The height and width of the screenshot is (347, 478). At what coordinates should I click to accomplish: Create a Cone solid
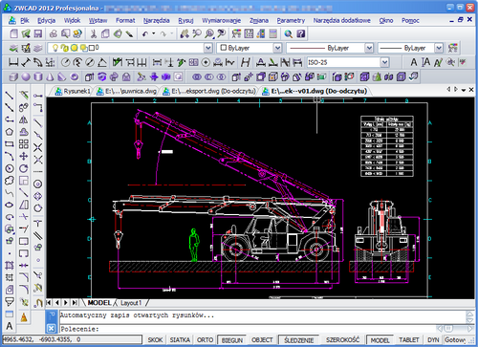coord(50,76)
